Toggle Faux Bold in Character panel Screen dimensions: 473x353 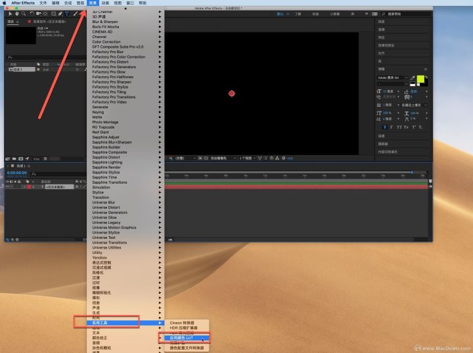(x=384, y=127)
